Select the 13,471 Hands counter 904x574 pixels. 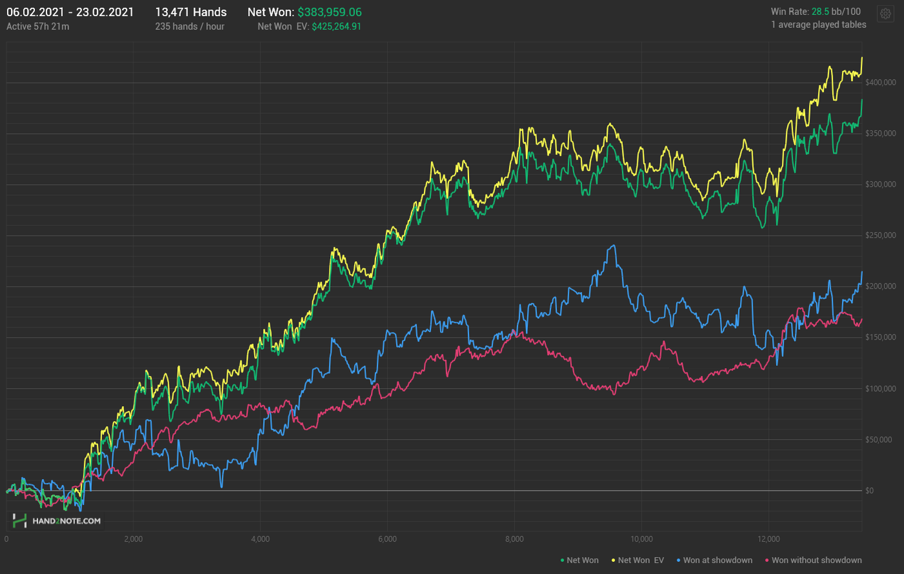[x=191, y=12]
